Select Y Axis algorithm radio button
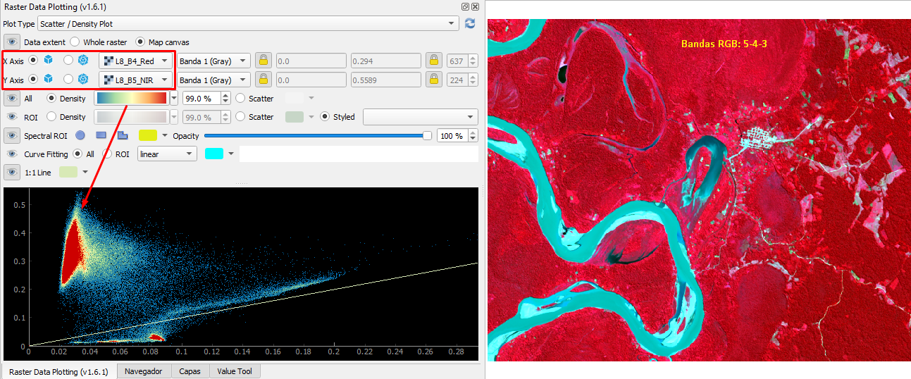 68,80
